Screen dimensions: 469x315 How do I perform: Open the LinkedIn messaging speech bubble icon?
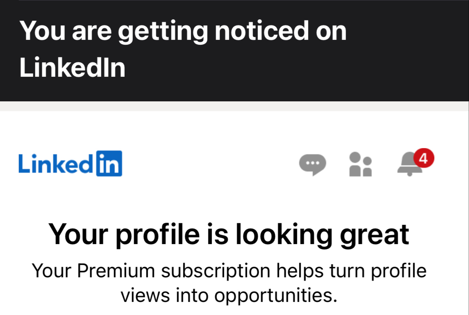tap(312, 164)
